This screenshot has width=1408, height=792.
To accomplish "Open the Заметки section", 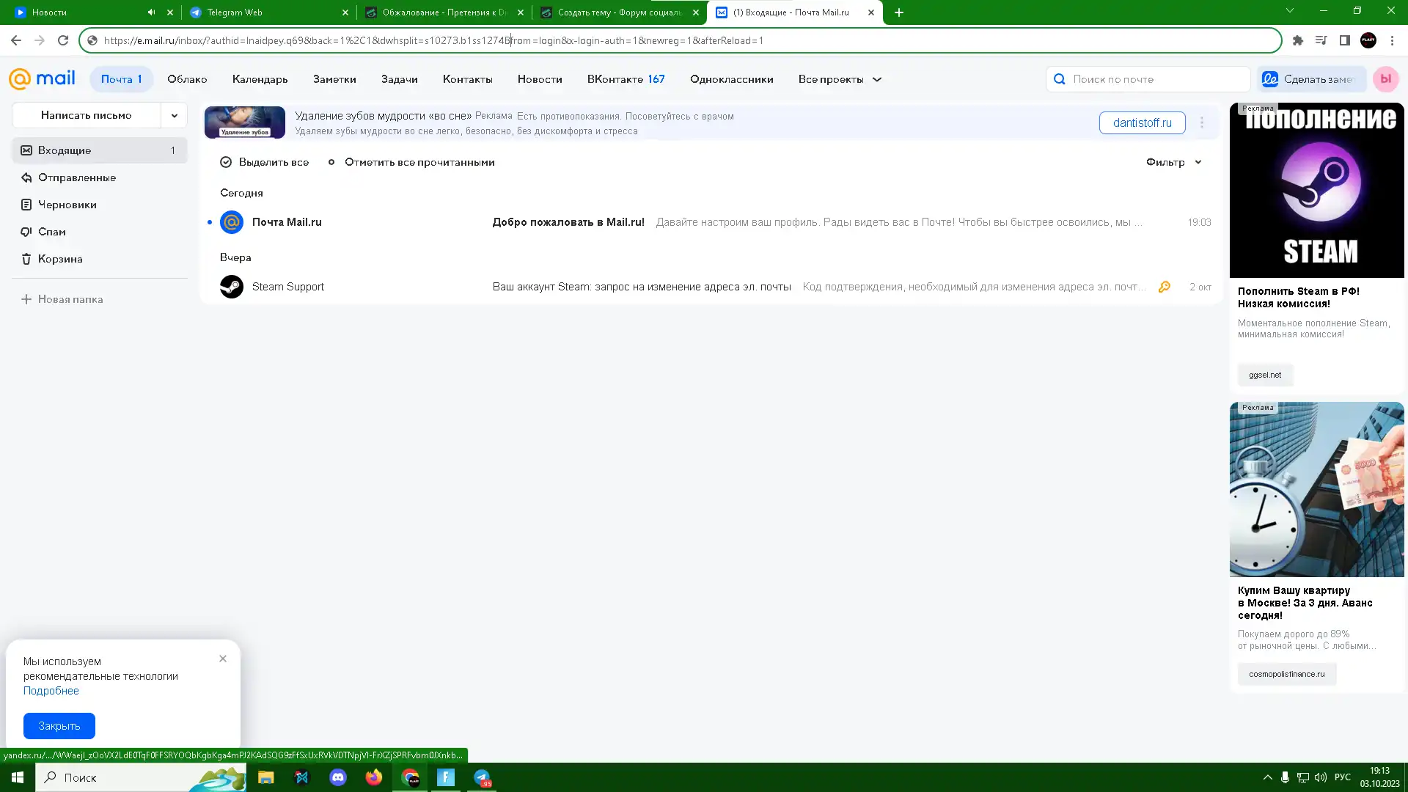I will 334,79.
